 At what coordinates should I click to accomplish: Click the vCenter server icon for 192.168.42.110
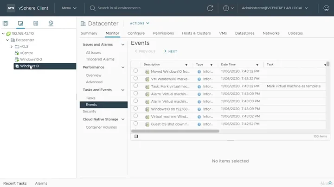click(x=8, y=34)
